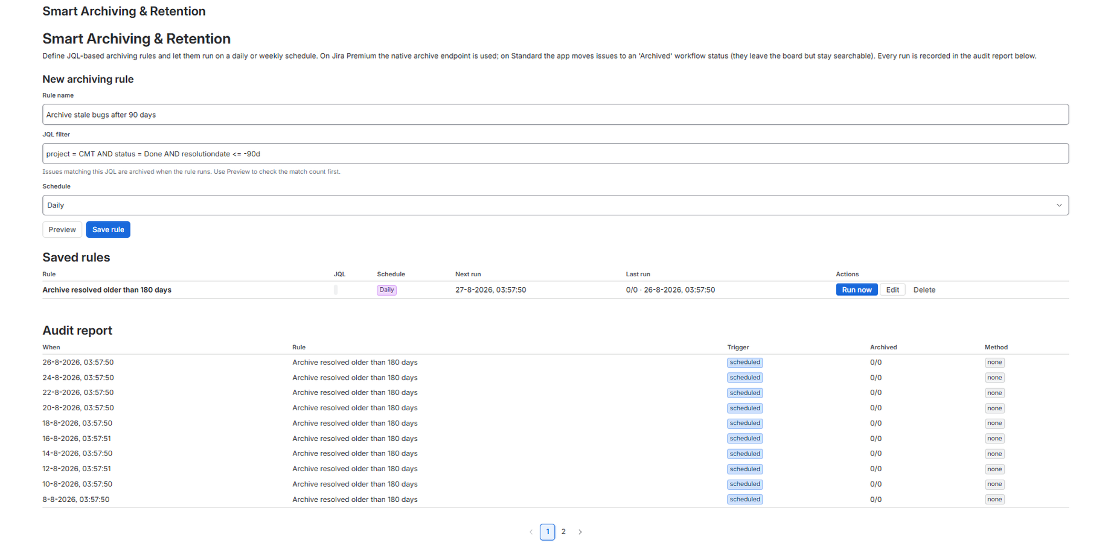Click Last run value 0/0 · 26-8-2026
Viewport: 1111px width, 543px height.
[670, 290]
